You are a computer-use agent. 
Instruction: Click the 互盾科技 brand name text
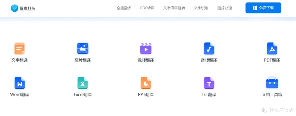pyautogui.click(x=27, y=8)
